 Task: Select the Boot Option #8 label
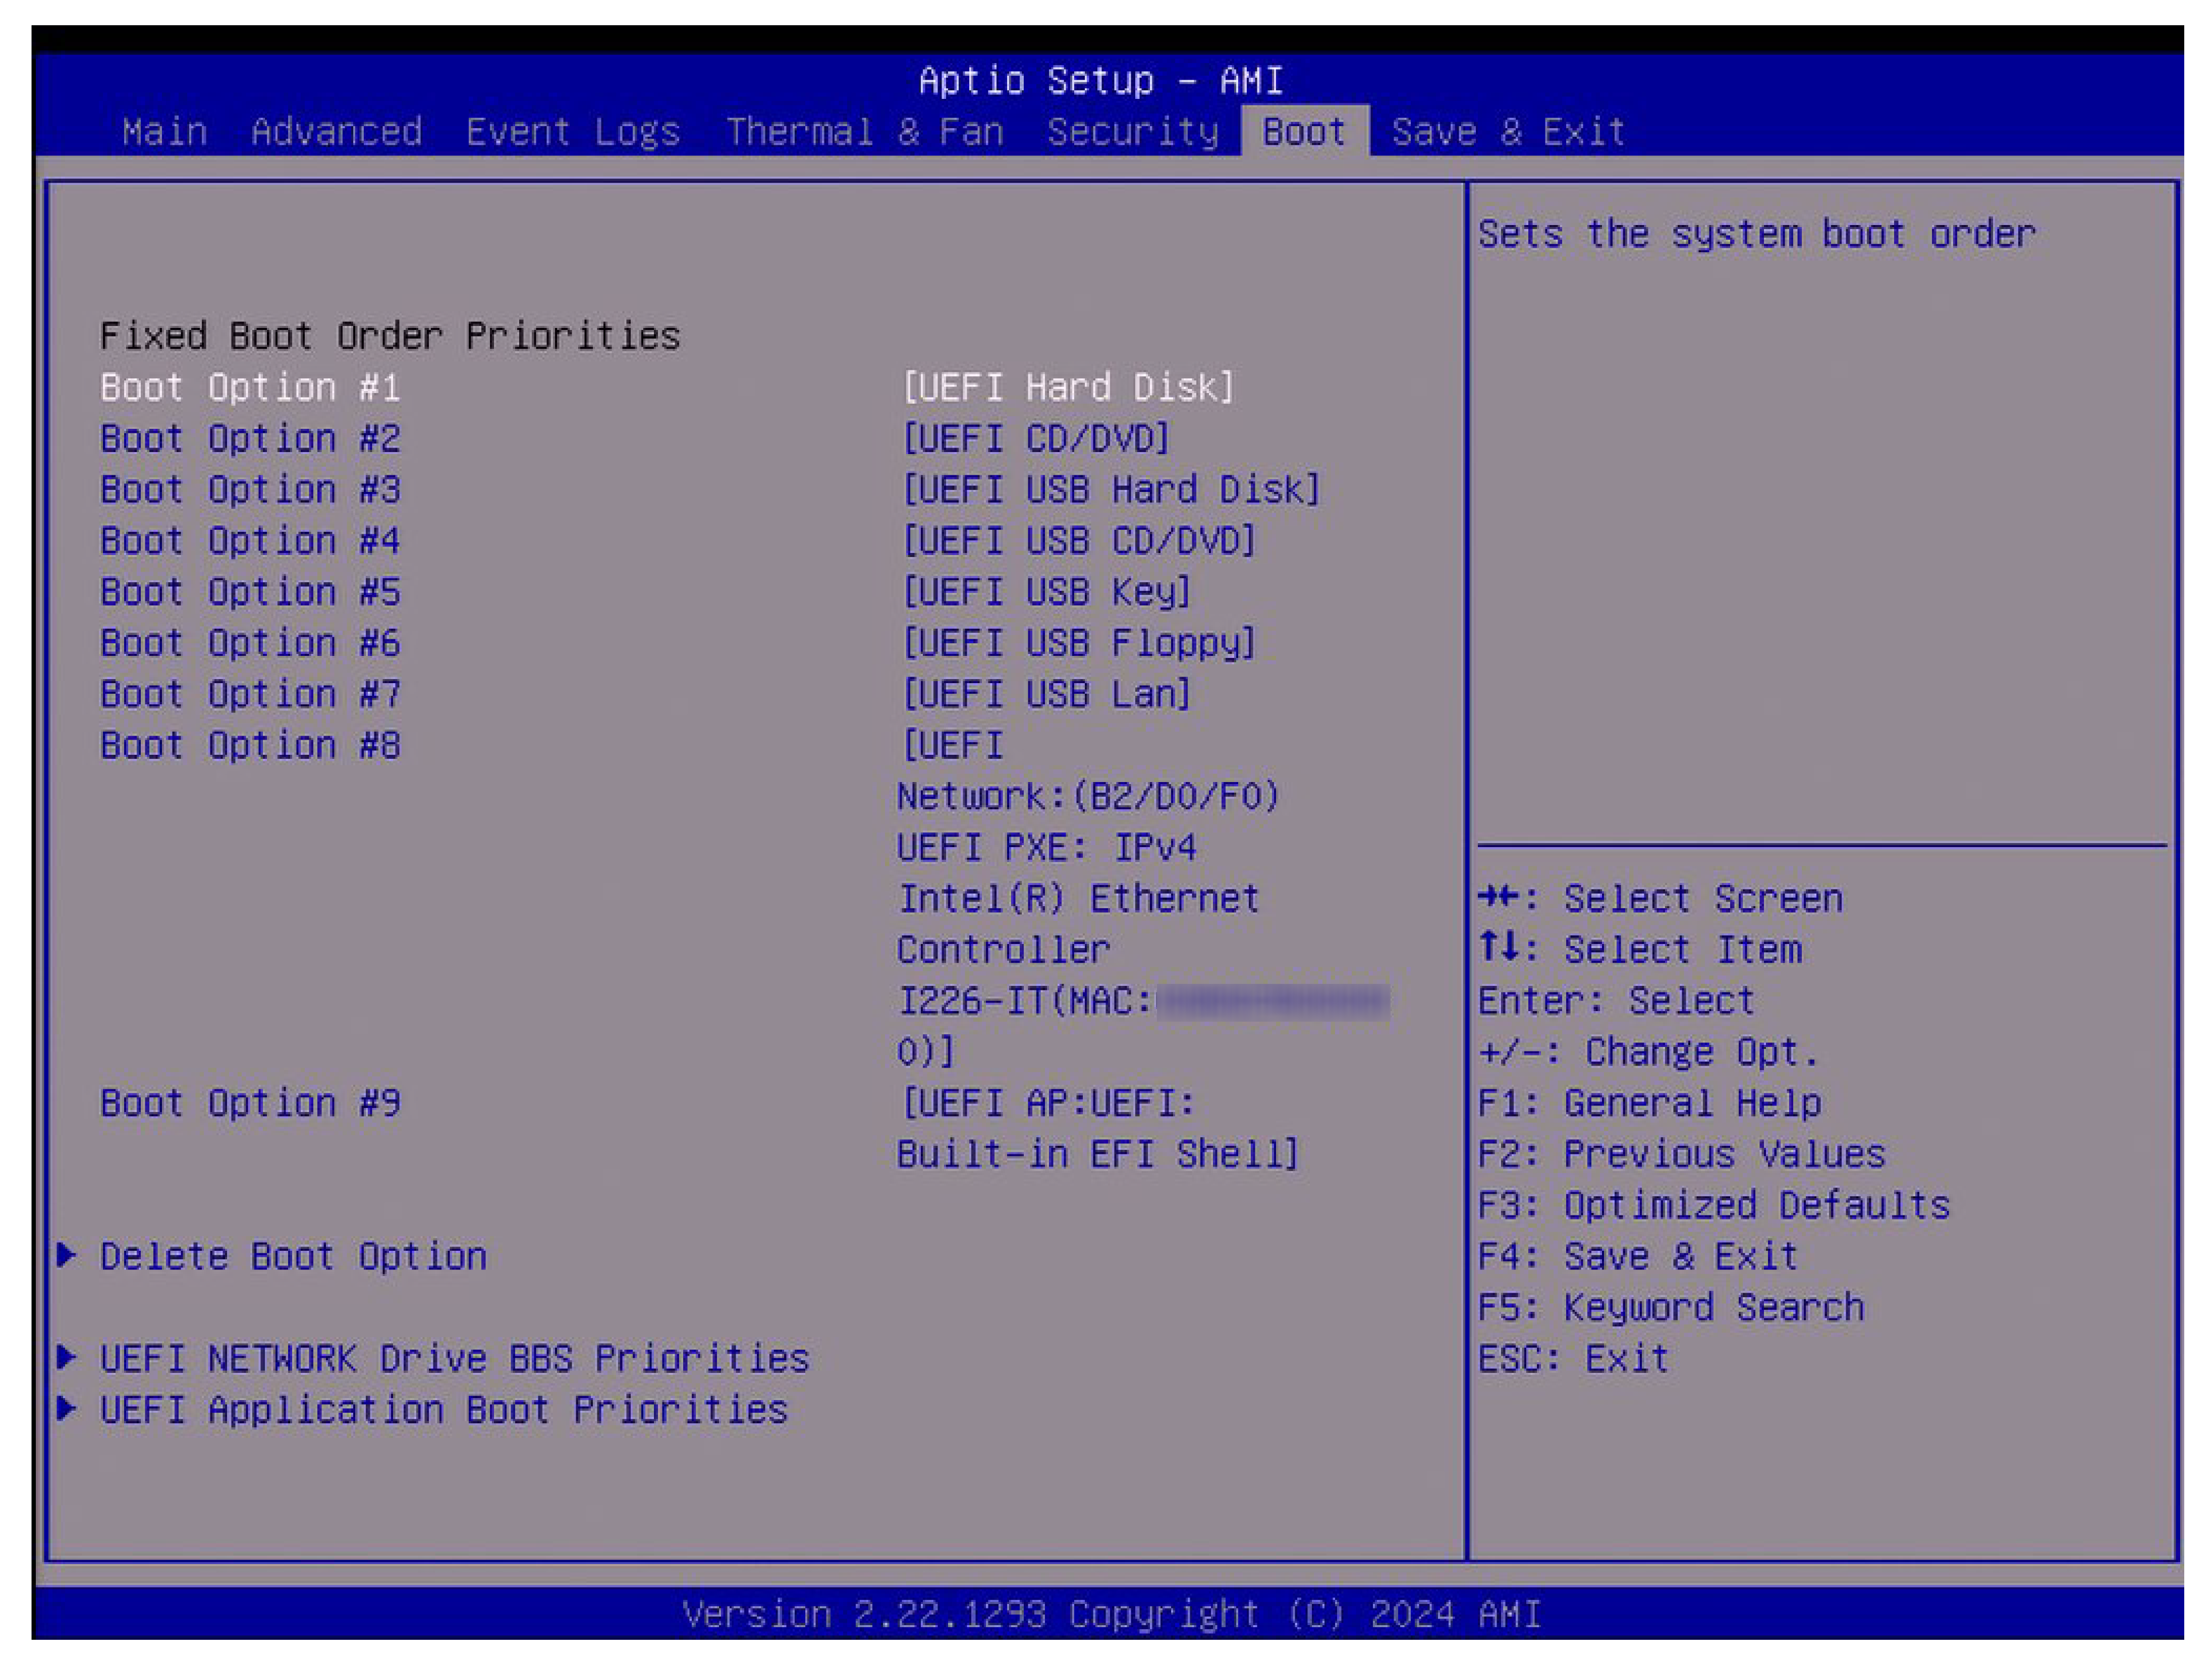tap(251, 745)
